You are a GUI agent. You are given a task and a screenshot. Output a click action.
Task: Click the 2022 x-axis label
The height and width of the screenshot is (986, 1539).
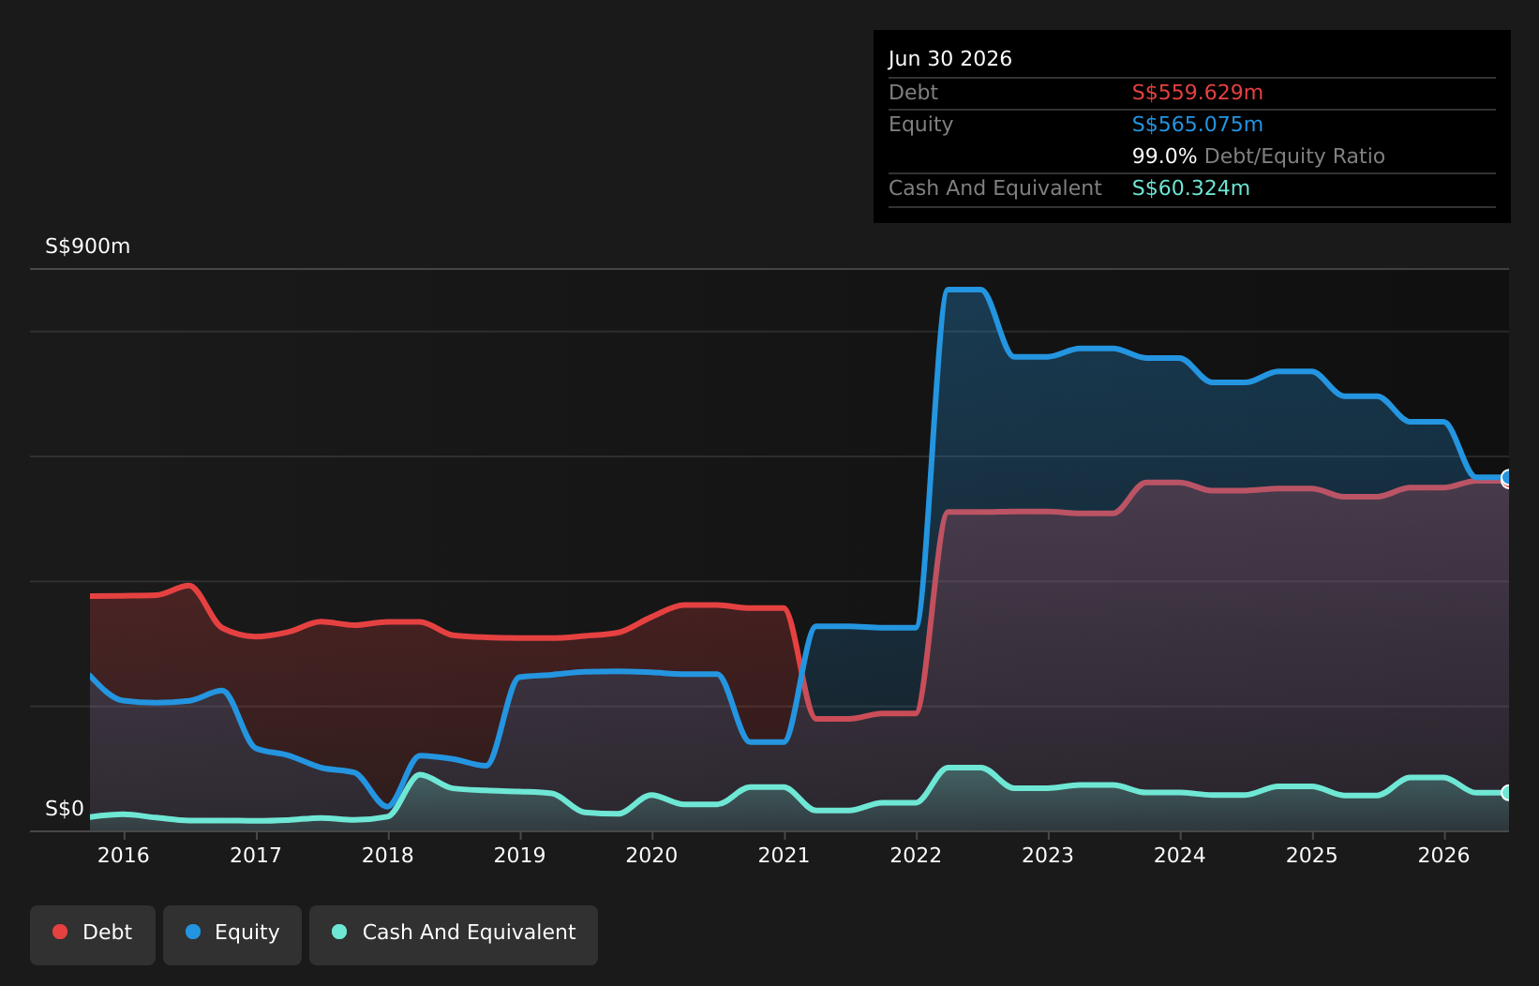click(916, 855)
